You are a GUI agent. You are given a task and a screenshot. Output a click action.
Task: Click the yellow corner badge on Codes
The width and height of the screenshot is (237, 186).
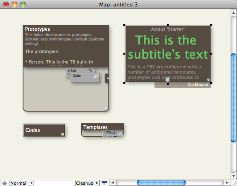pos(63,134)
